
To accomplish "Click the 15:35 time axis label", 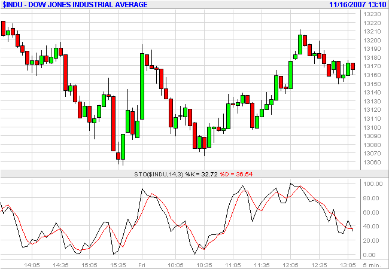I will 118,265.
